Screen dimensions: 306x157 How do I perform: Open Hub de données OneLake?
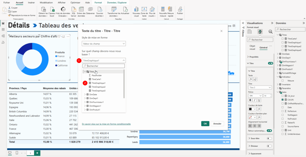[63, 12]
